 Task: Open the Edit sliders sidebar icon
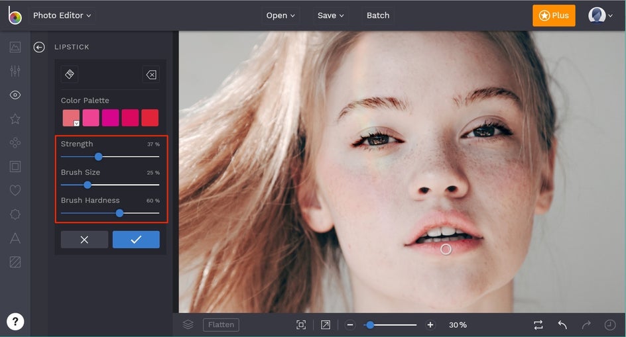click(x=15, y=71)
